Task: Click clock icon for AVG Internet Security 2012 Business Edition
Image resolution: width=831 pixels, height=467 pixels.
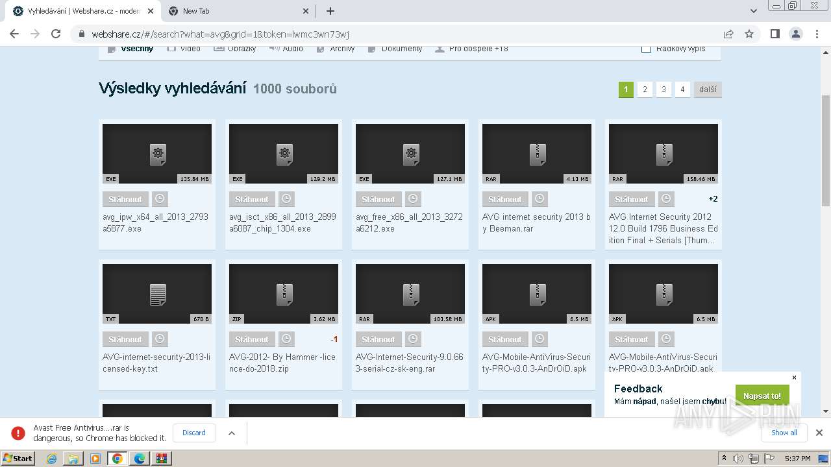Action: (x=666, y=199)
